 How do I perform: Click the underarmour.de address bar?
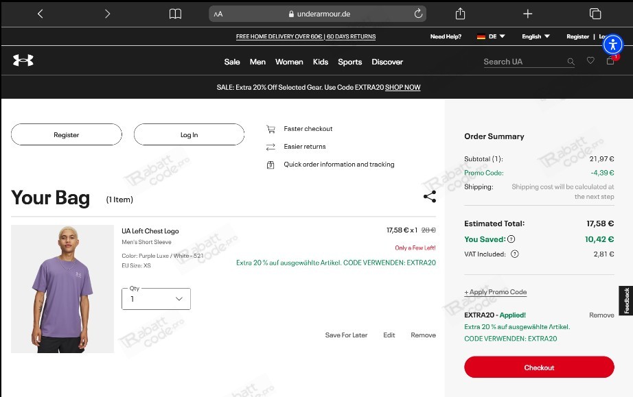click(317, 14)
